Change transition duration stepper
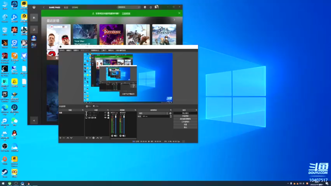Screen dimensions: 331x186 tap(171, 116)
